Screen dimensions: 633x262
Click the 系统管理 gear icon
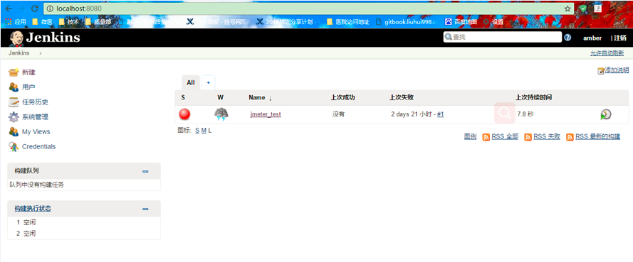[x=14, y=116]
